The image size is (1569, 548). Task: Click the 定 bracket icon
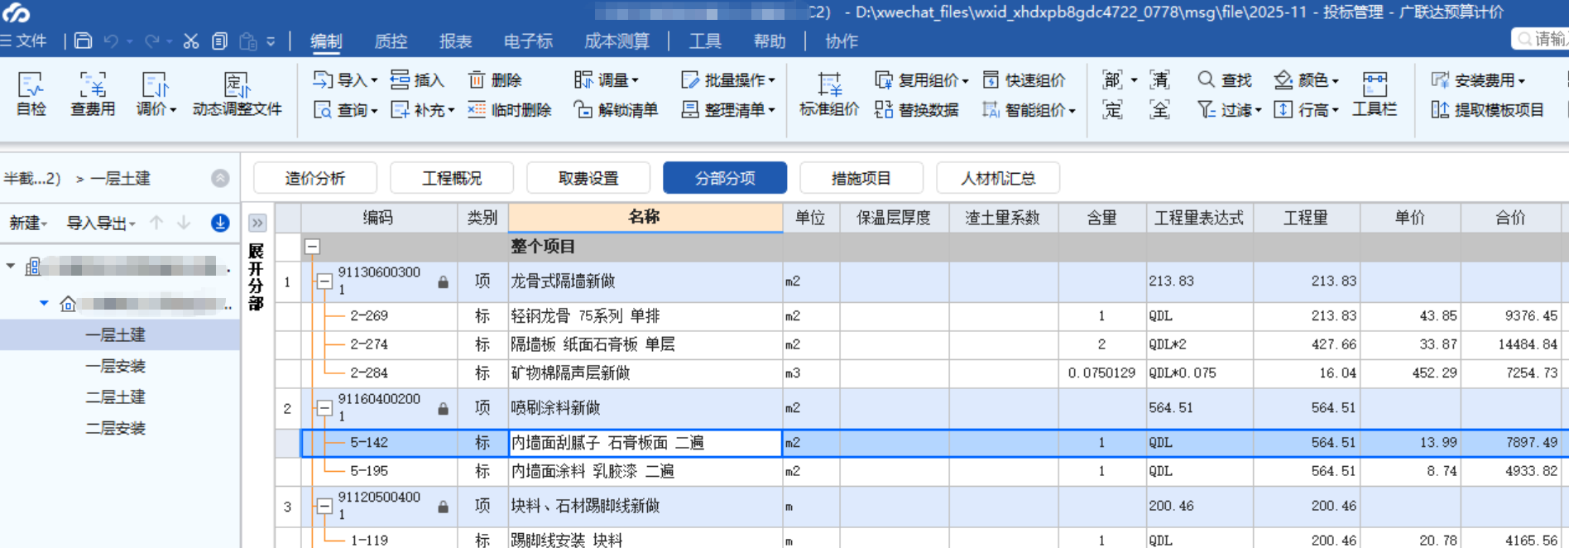point(1112,109)
